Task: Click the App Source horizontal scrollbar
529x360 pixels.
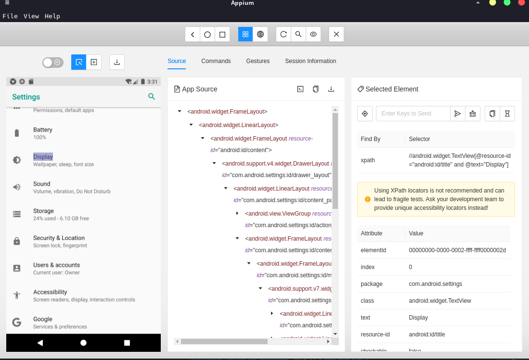Action: point(224,341)
